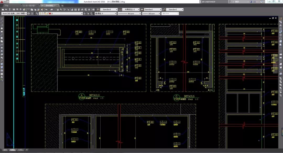Select the Line tool at top of left toolbar
The image size is (283, 153).
(x=2, y=19)
